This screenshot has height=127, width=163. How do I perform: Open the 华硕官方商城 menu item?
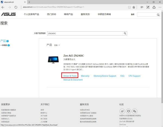click(x=103, y=14)
